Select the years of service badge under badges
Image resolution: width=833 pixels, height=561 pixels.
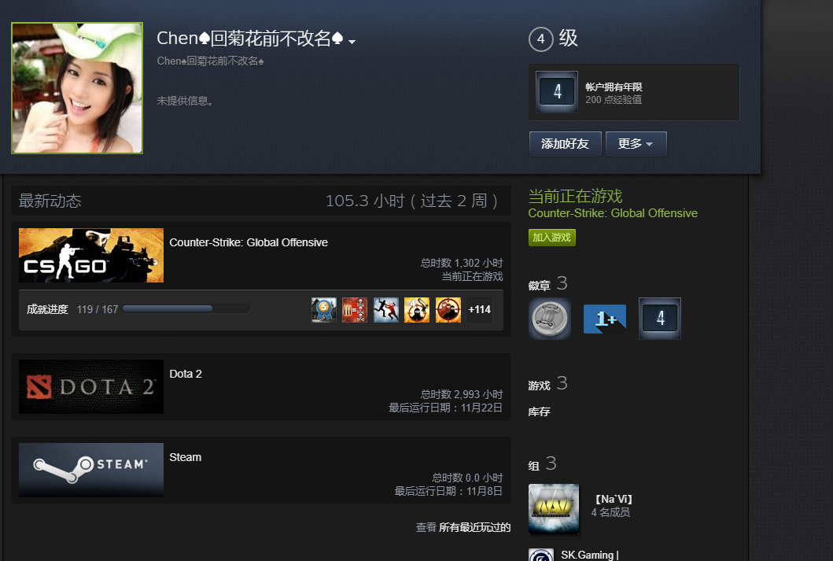(660, 318)
